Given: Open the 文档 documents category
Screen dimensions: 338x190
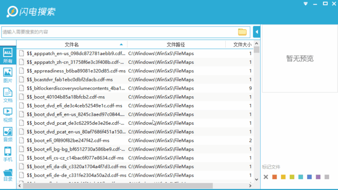Looking at the screenshot, I should click(x=8, y=95).
